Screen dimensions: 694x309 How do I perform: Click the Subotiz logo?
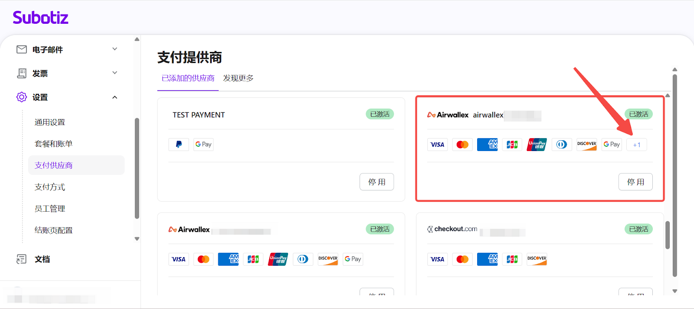(40, 18)
